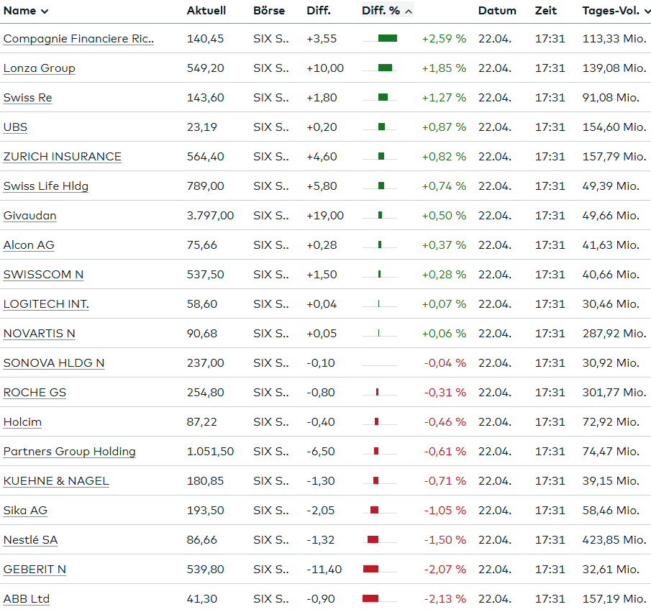Click price 143,60 for Swiss Re
Viewport: 651px width, 612px height.
click(206, 98)
